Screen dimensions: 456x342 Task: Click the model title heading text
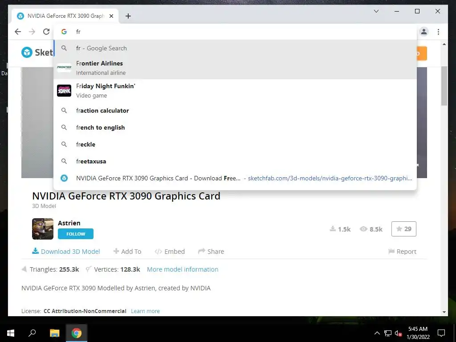pos(126,196)
